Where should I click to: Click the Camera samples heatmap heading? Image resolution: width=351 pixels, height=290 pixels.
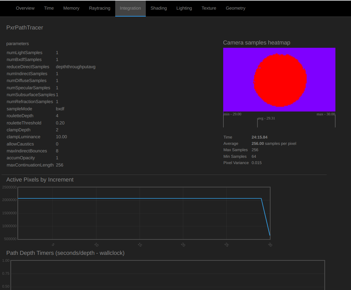[256, 43]
